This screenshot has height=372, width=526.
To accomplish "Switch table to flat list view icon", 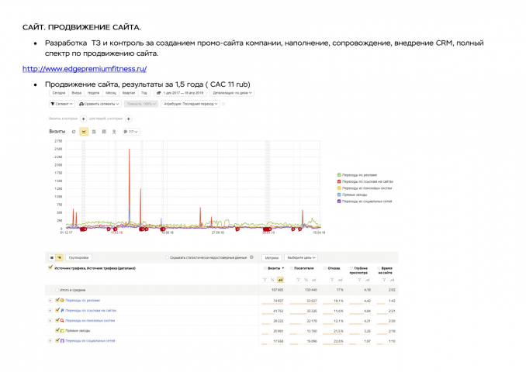I will (x=52, y=258).
